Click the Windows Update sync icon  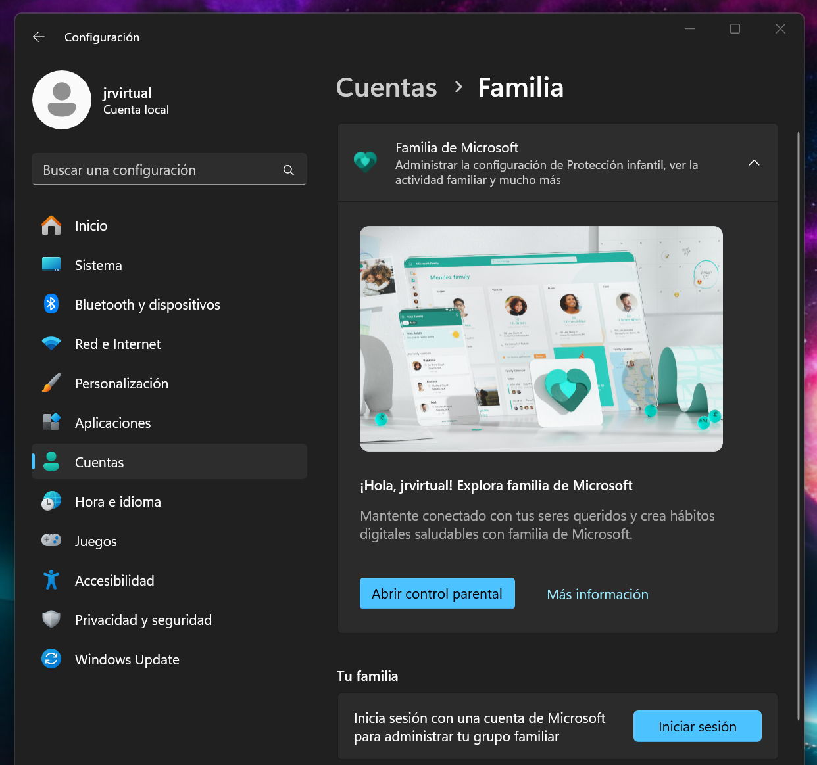tap(51, 659)
